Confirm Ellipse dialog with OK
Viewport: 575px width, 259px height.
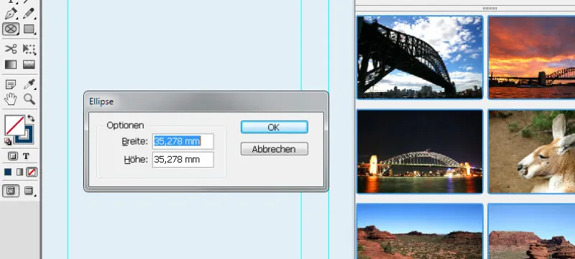click(275, 127)
